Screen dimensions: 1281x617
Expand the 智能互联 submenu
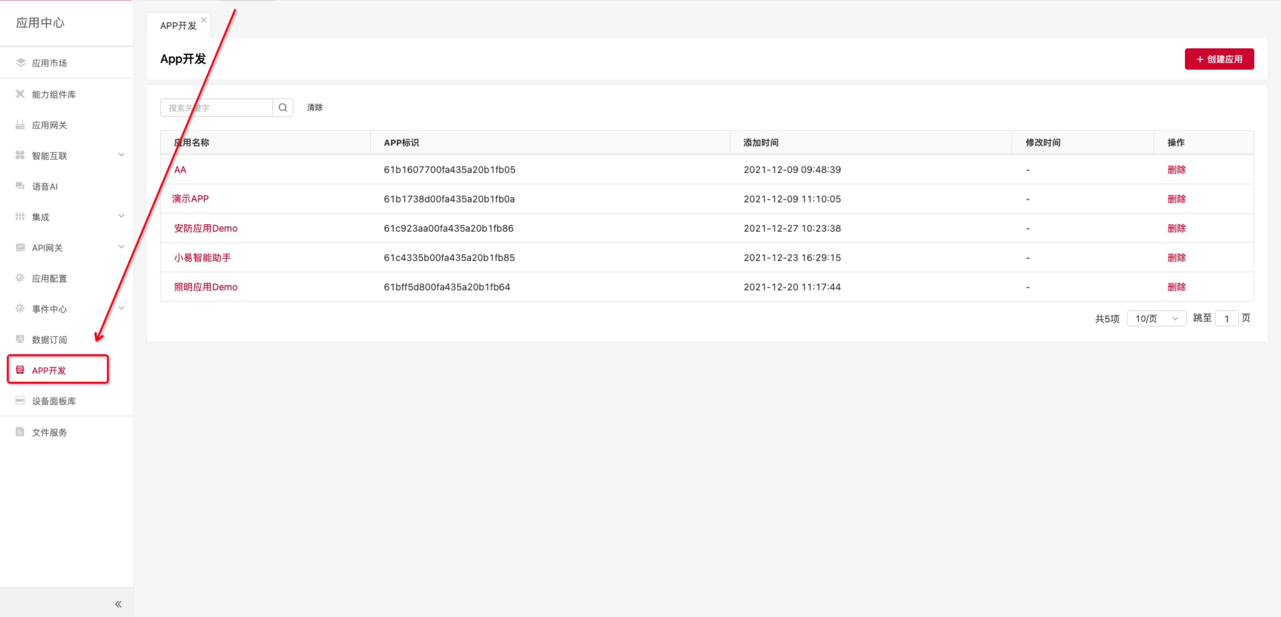[121, 154]
